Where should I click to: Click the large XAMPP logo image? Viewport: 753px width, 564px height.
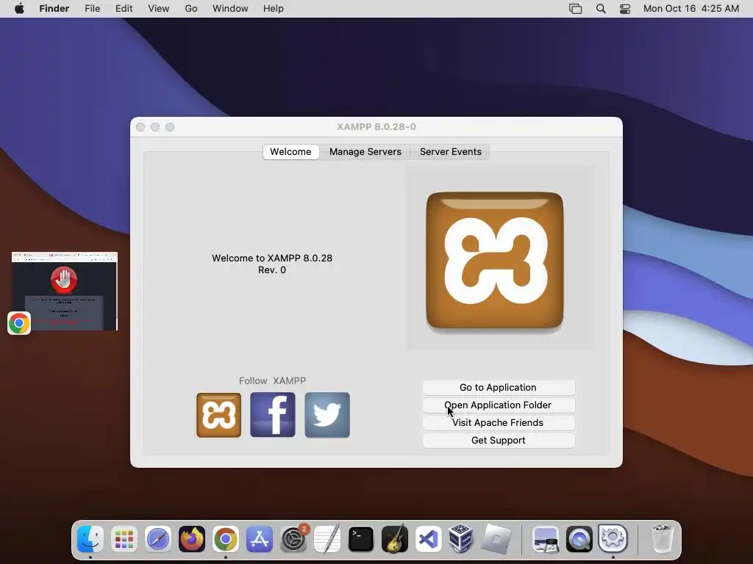click(x=495, y=261)
